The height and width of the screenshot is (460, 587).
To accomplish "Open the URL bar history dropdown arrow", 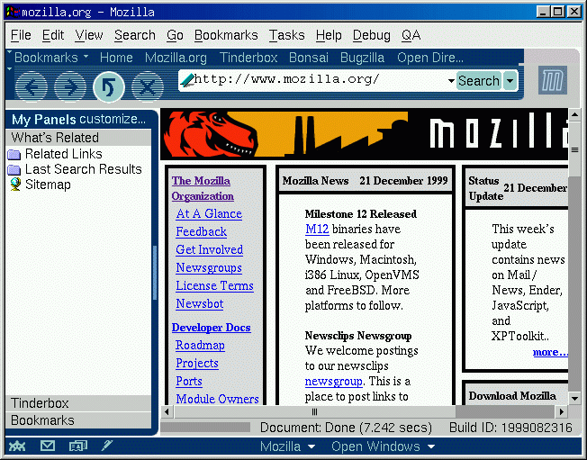I will coord(451,80).
